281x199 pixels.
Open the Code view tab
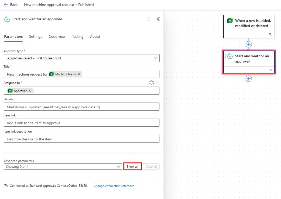point(57,36)
